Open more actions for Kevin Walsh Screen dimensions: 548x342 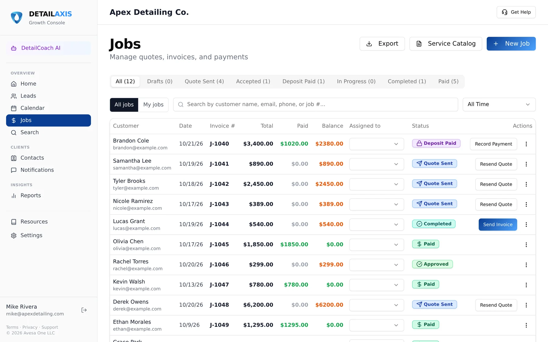(526, 285)
